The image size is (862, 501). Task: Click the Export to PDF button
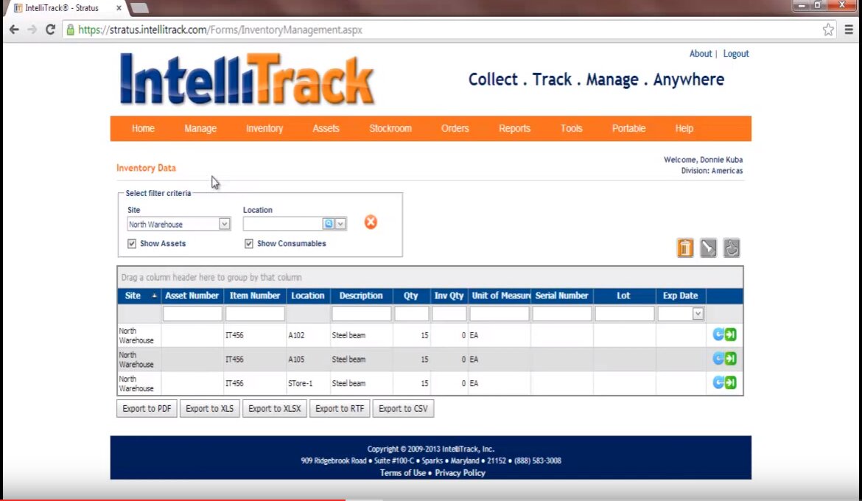[147, 409]
